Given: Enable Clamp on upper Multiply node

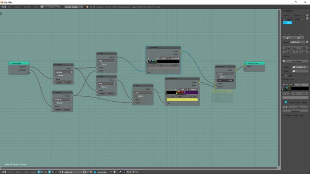Looking at the screenshot, I should [56, 75].
